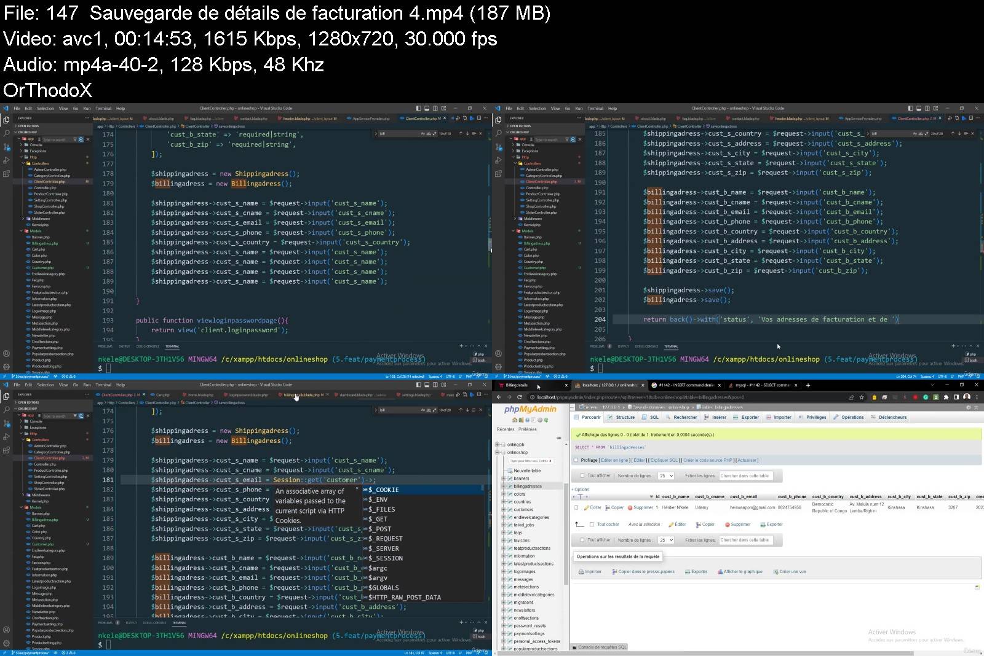Choose $_COOKIE from the autocomplete suggestion list
This screenshot has width=984, height=656.
(x=383, y=490)
